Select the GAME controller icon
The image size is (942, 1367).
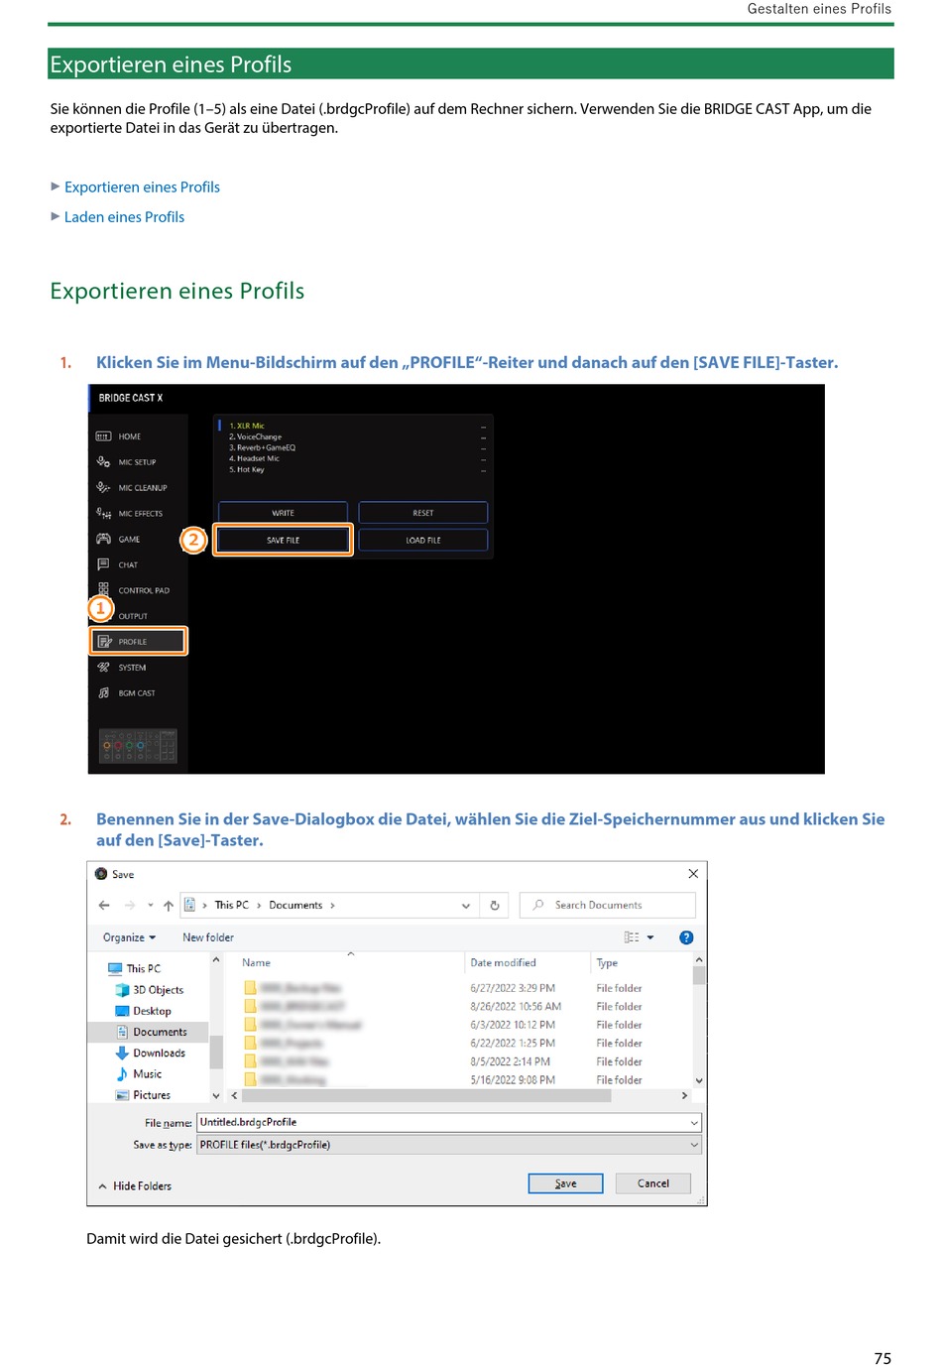103,540
